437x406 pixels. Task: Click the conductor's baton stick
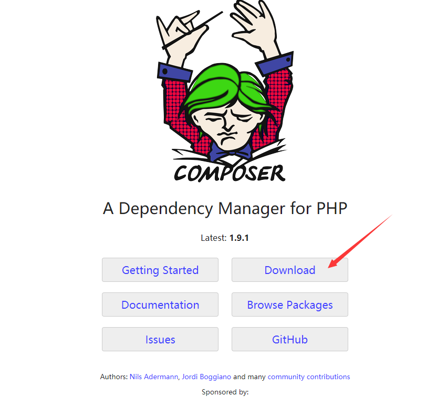(x=192, y=30)
